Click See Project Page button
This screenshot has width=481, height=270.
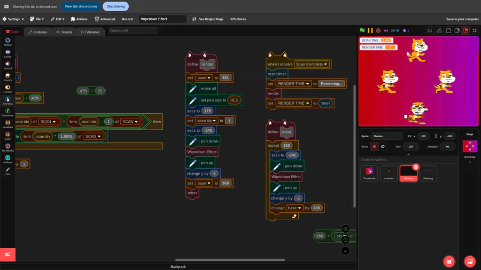(x=208, y=19)
